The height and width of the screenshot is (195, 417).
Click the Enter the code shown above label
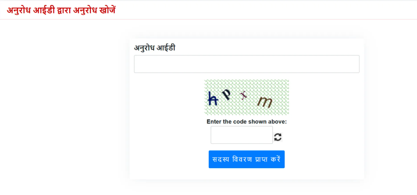coord(247,122)
